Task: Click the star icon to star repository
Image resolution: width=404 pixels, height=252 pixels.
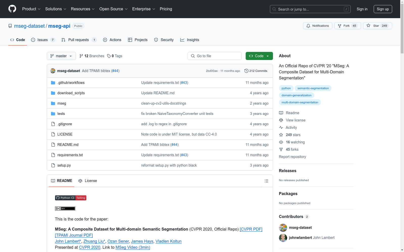Action: pos(368,26)
